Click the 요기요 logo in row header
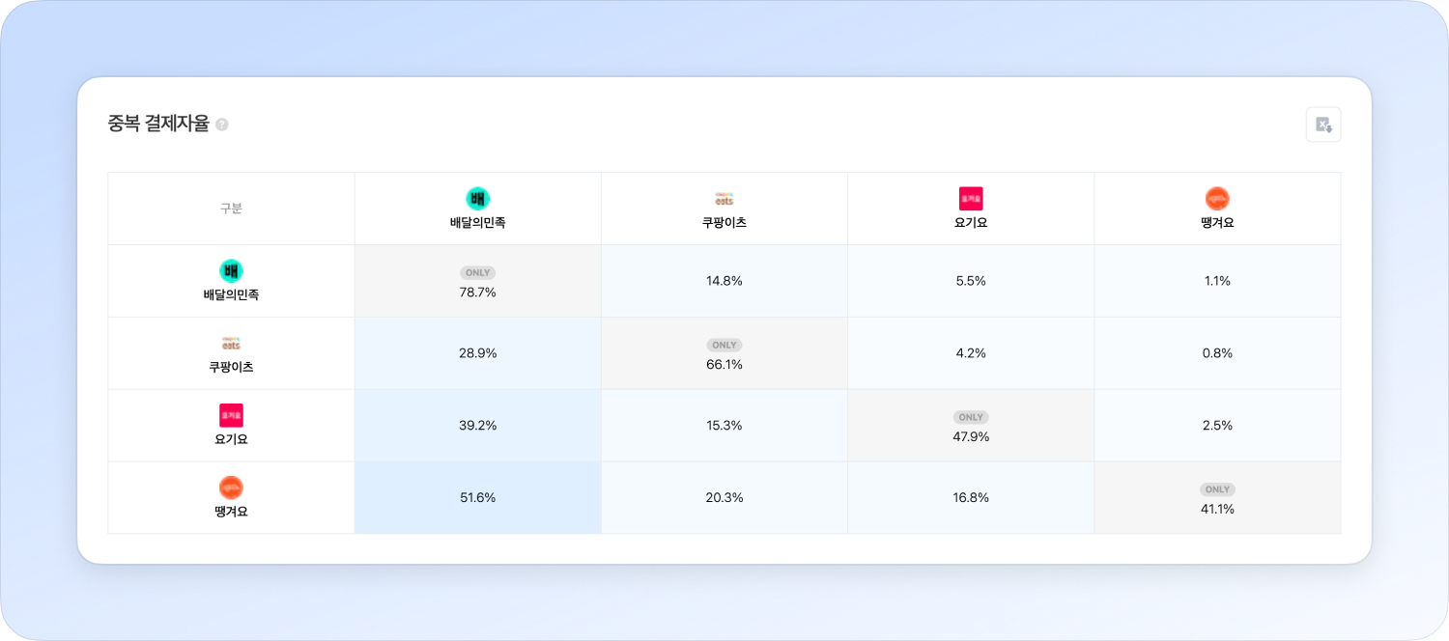This screenshot has width=1449, height=641. pos(231,415)
